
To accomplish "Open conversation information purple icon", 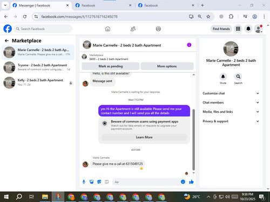I will click(x=189, y=45).
